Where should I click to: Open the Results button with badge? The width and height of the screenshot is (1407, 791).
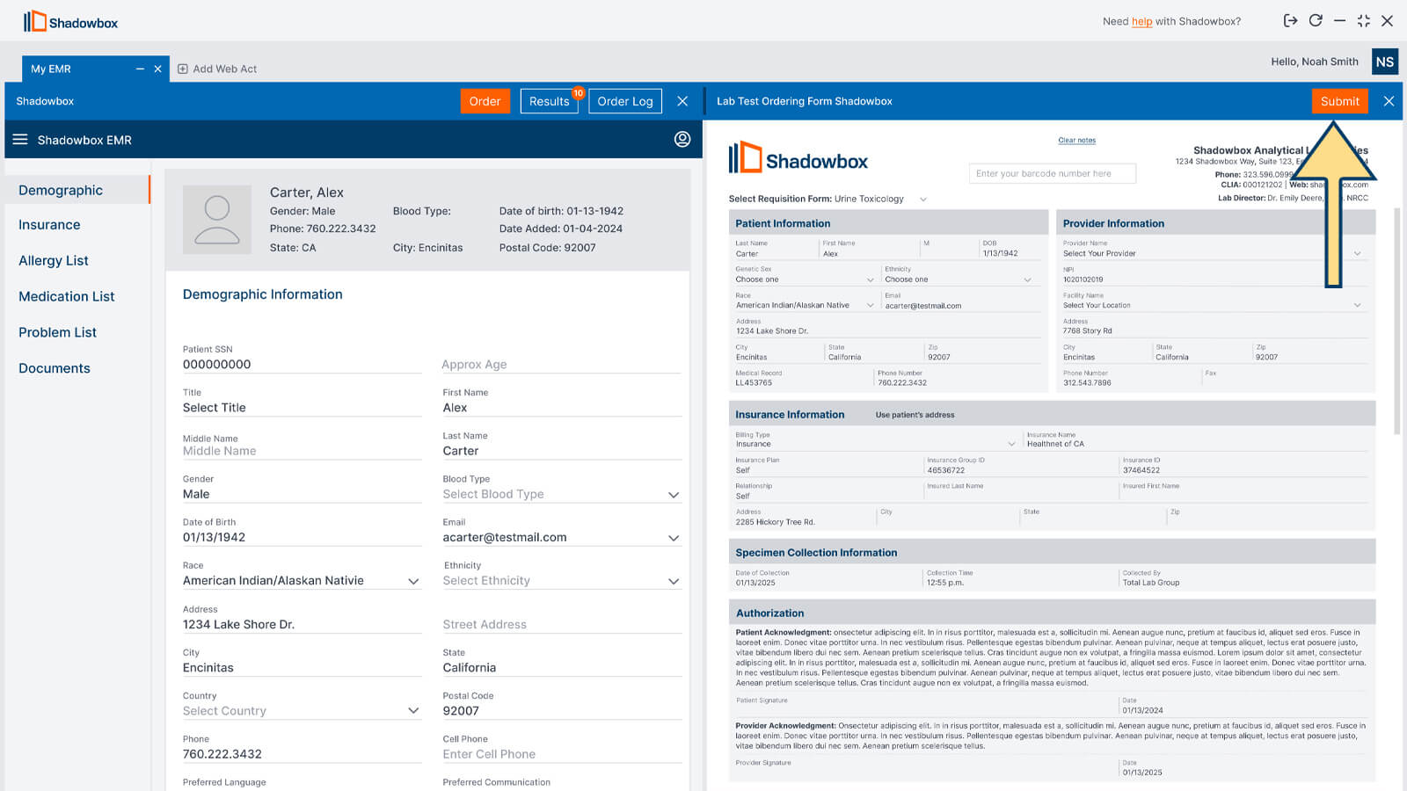550,101
